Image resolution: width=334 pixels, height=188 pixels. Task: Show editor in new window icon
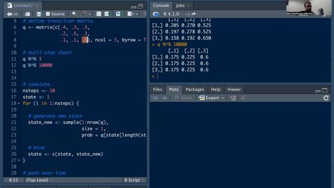[x=27, y=14]
